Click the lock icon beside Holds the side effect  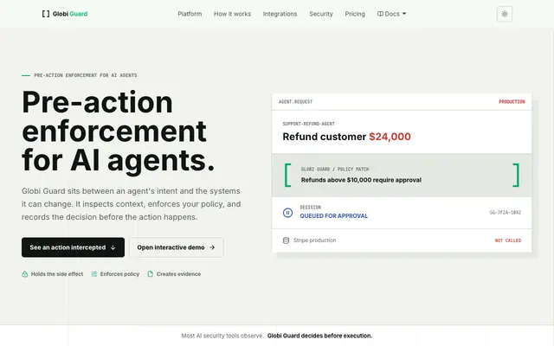[25, 274]
